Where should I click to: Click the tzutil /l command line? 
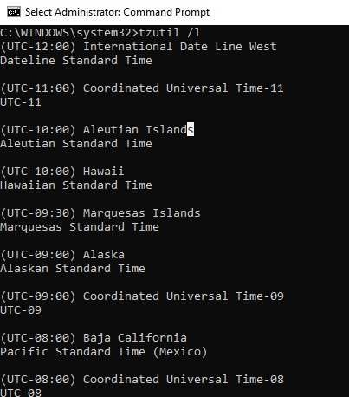point(100,32)
